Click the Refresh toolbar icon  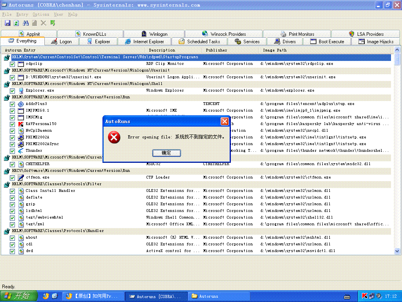click(x=16, y=23)
